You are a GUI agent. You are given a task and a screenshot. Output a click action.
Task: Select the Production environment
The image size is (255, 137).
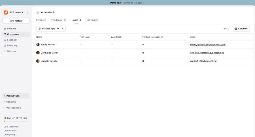16,96
